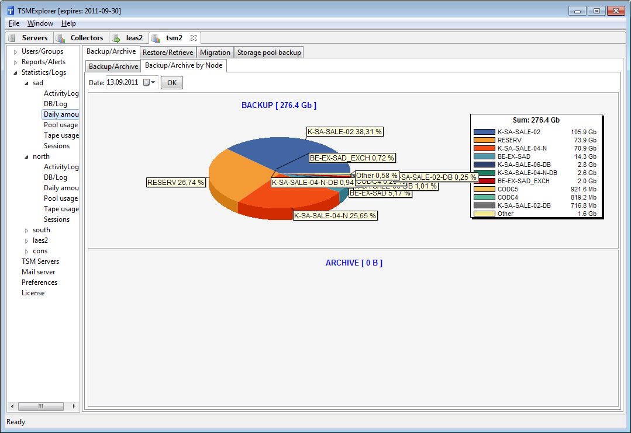Click the tsm2 tab icon
Image resolution: width=631 pixels, height=433 pixels.
pyautogui.click(x=156, y=38)
